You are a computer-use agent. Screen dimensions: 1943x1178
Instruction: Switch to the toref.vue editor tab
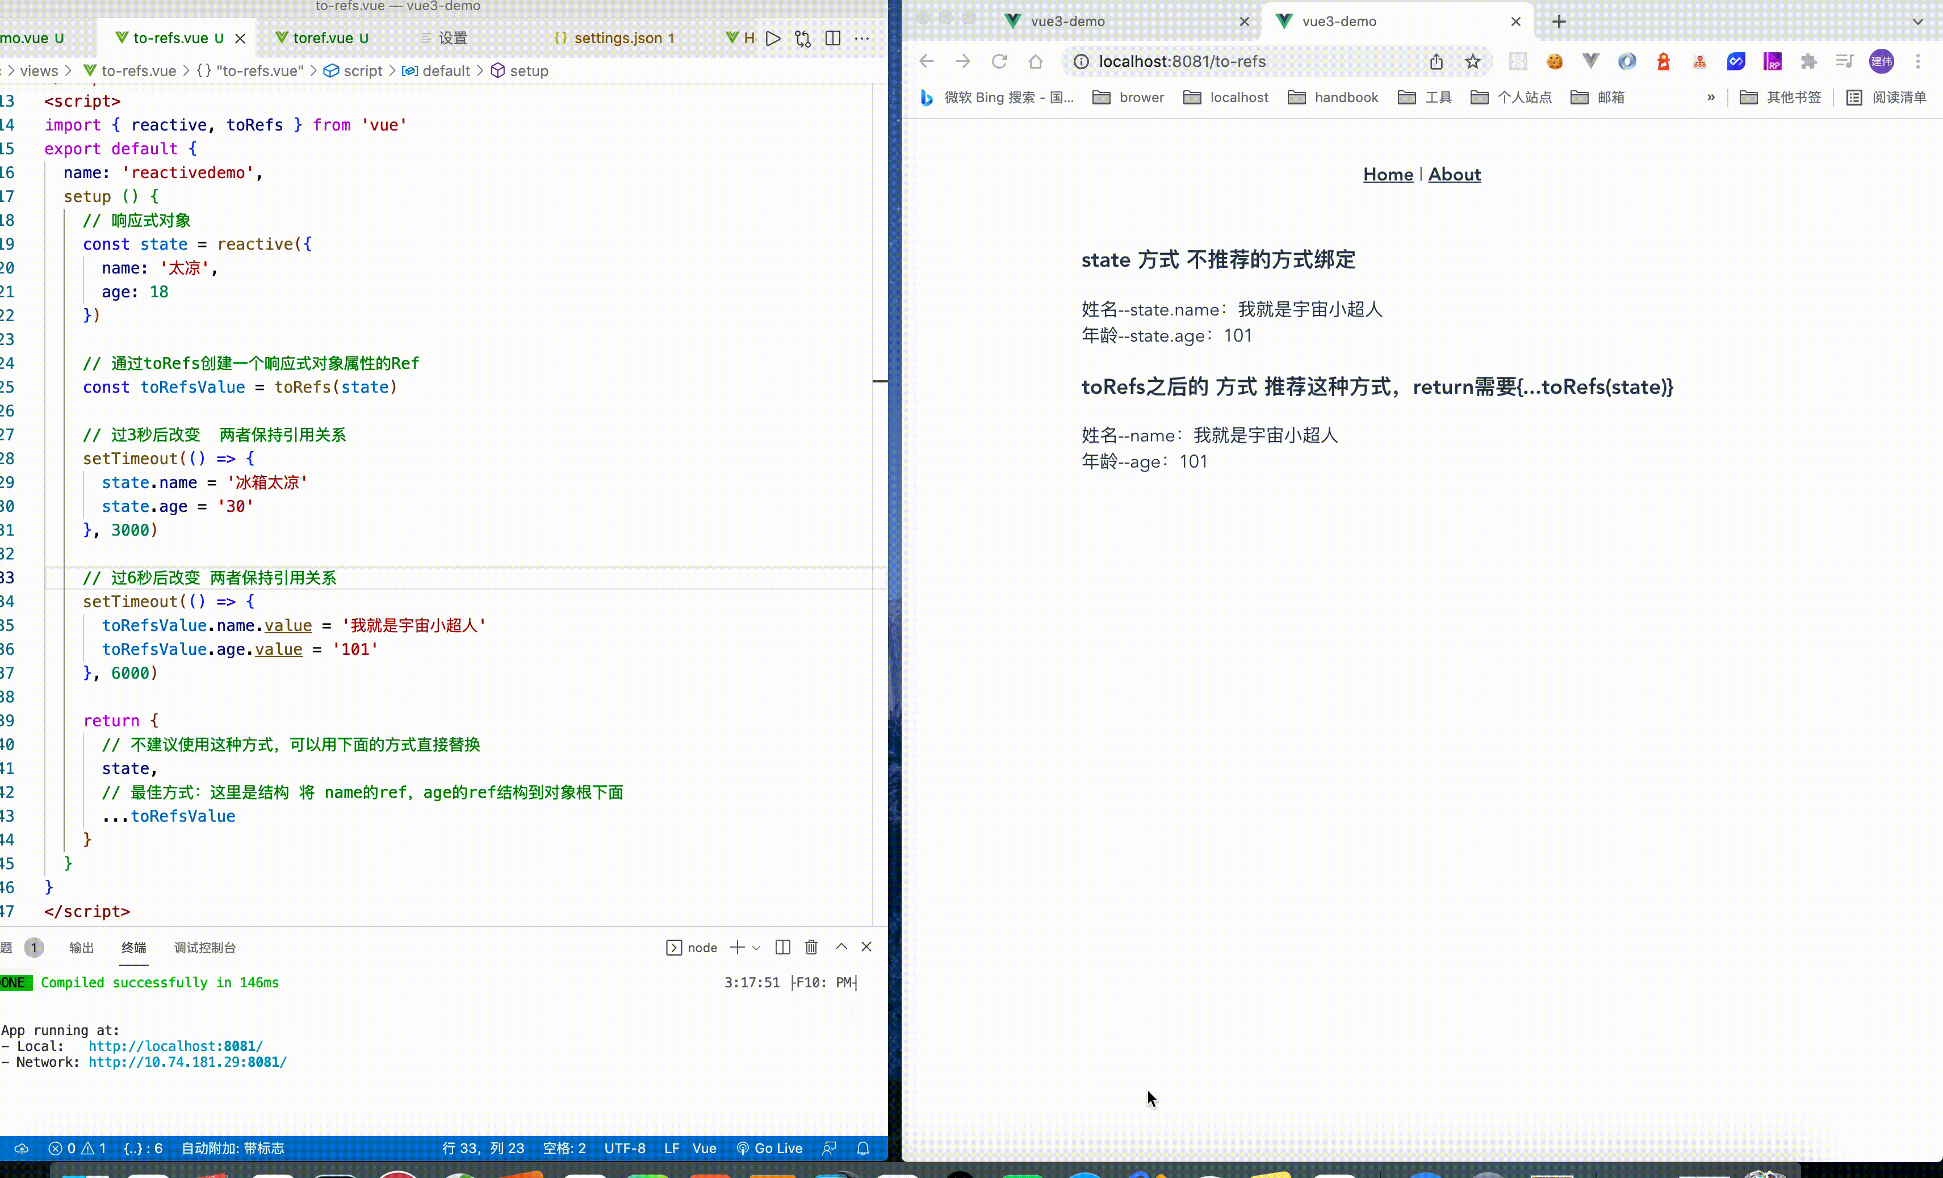323,38
